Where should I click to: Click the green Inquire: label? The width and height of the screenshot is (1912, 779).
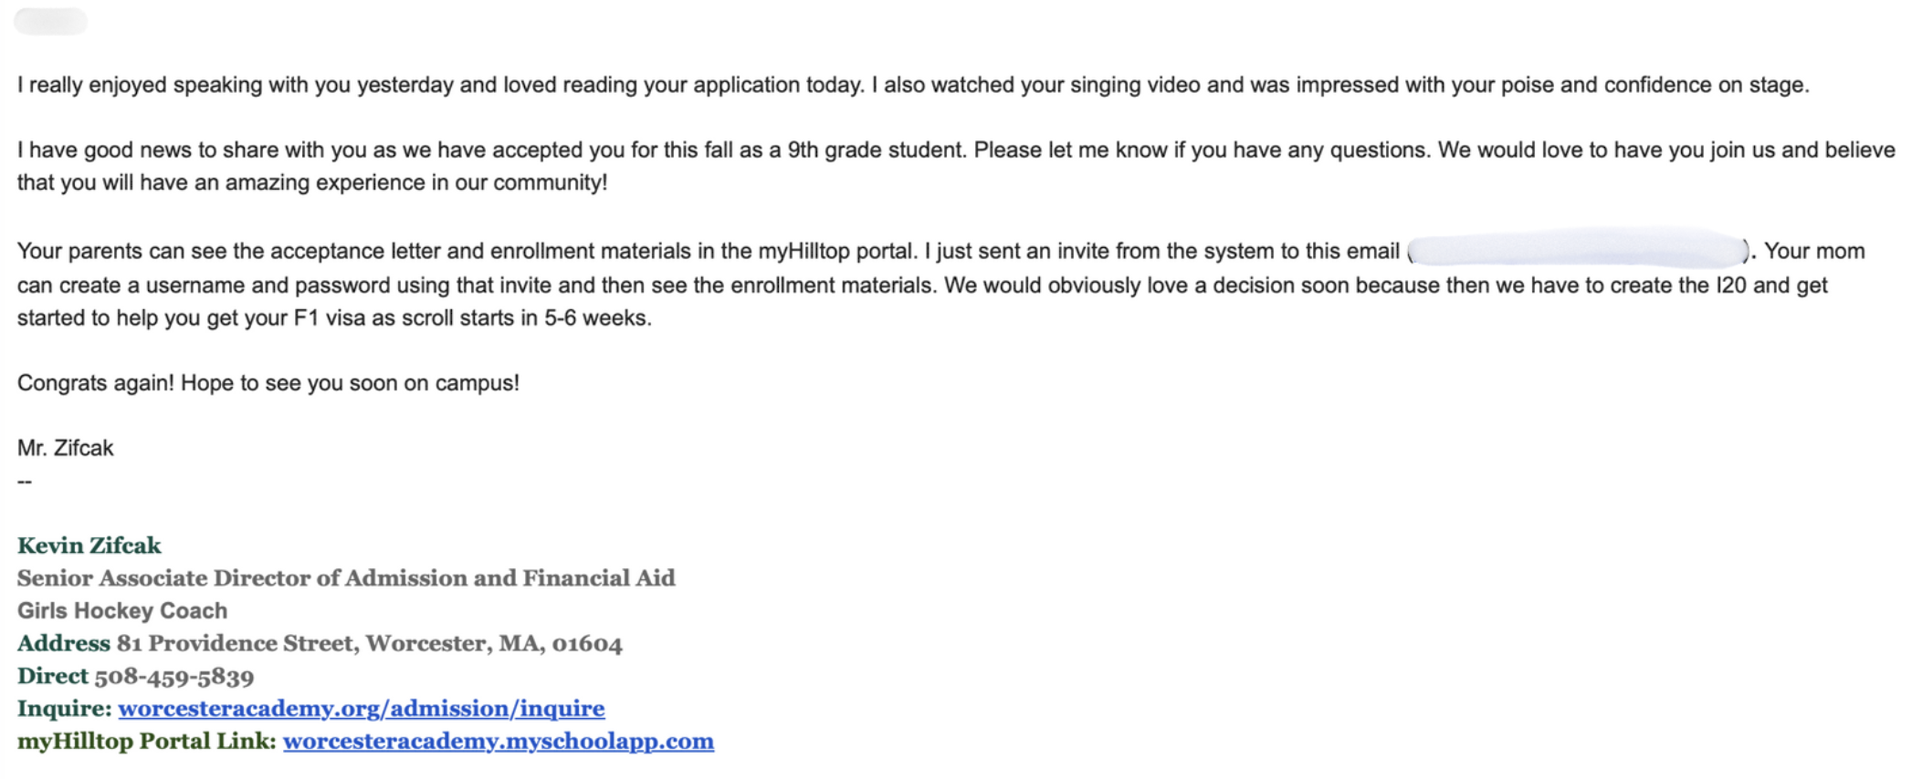[64, 709]
